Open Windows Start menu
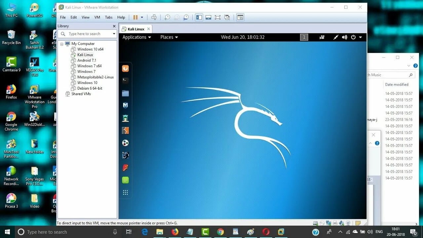 pyautogui.click(x=7, y=232)
